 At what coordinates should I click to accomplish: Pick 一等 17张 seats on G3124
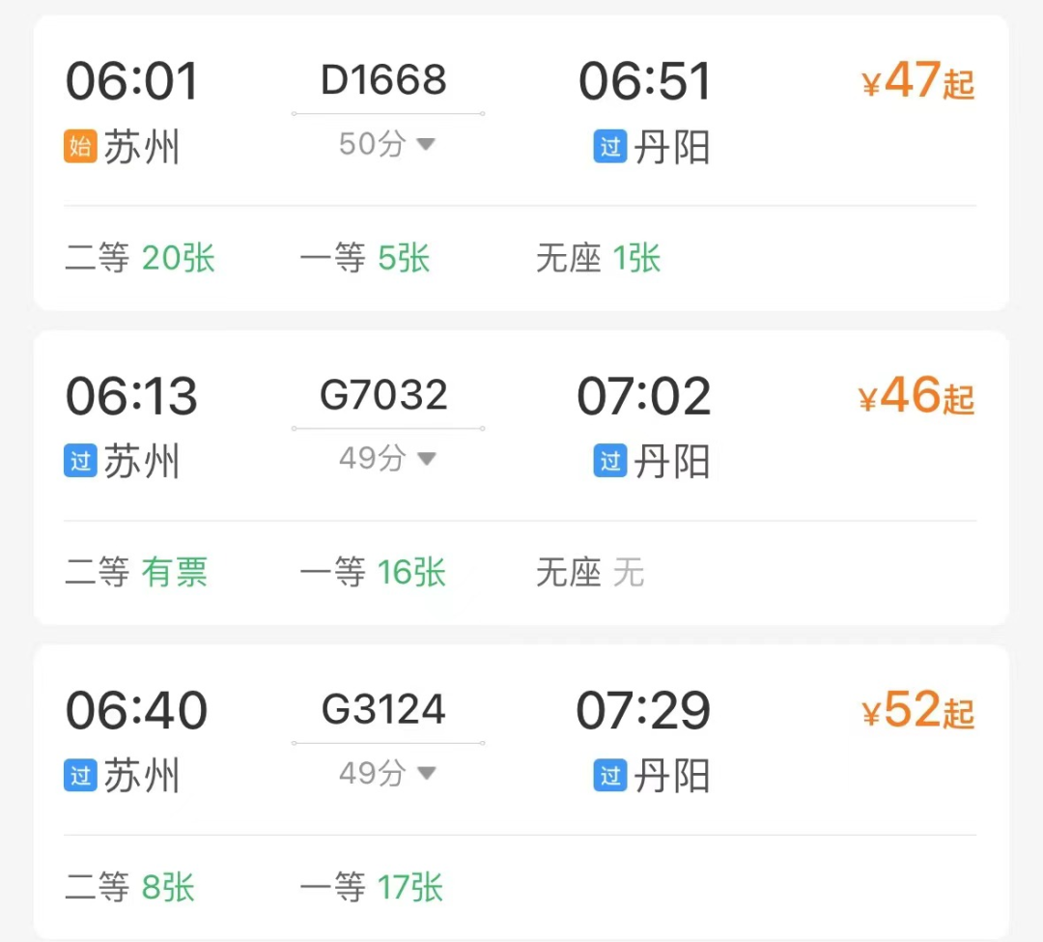(372, 887)
